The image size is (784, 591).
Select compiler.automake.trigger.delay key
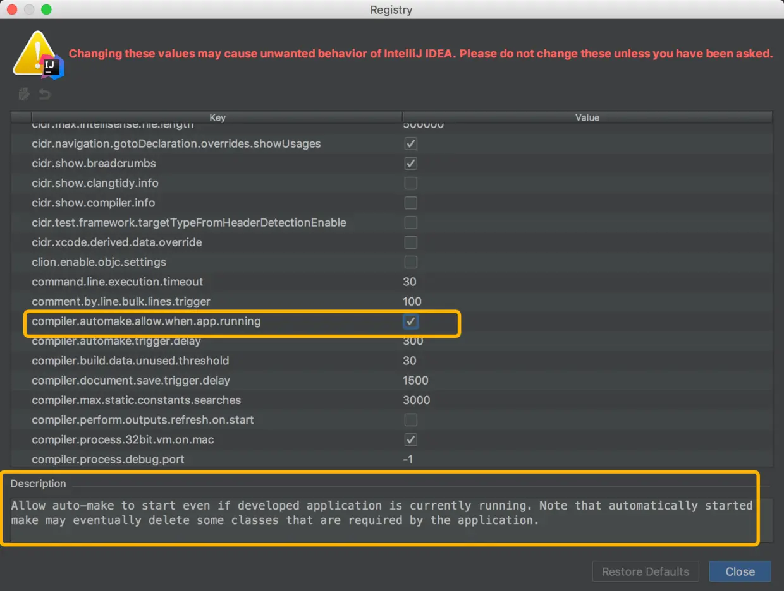pyautogui.click(x=116, y=341)
